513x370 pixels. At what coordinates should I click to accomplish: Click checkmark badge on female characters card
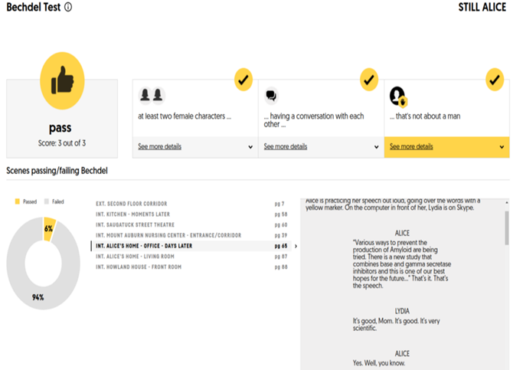(243, 80)
